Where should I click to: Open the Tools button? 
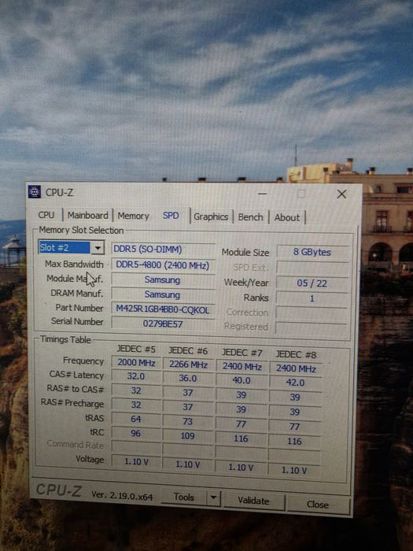click(183, 497)
